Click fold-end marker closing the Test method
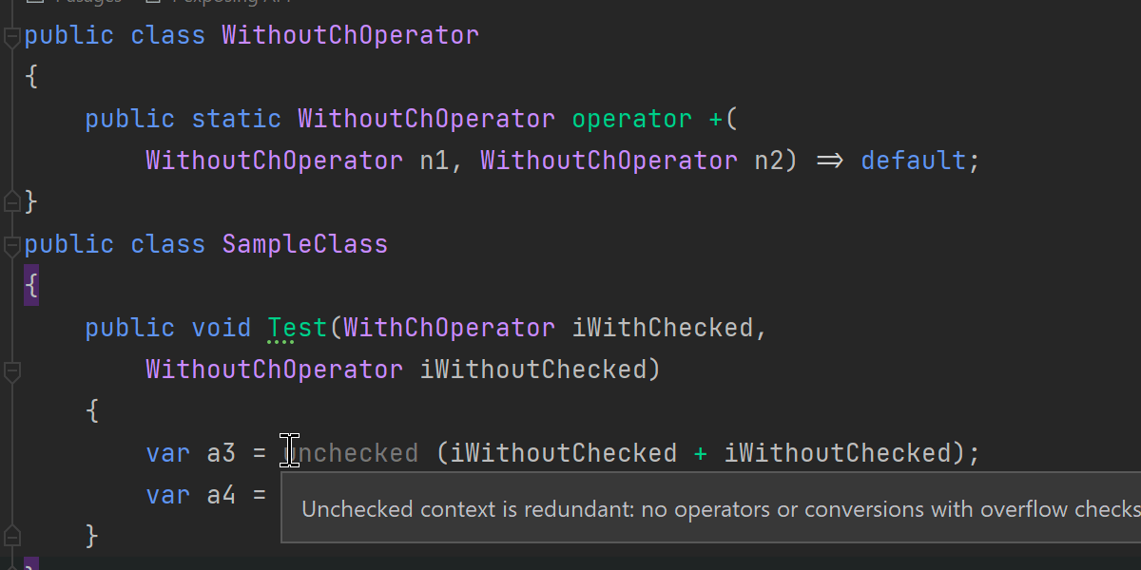 pyautogui.click(x=10, y=535)
